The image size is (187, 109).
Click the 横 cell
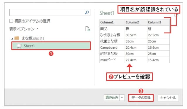(136, 29)
